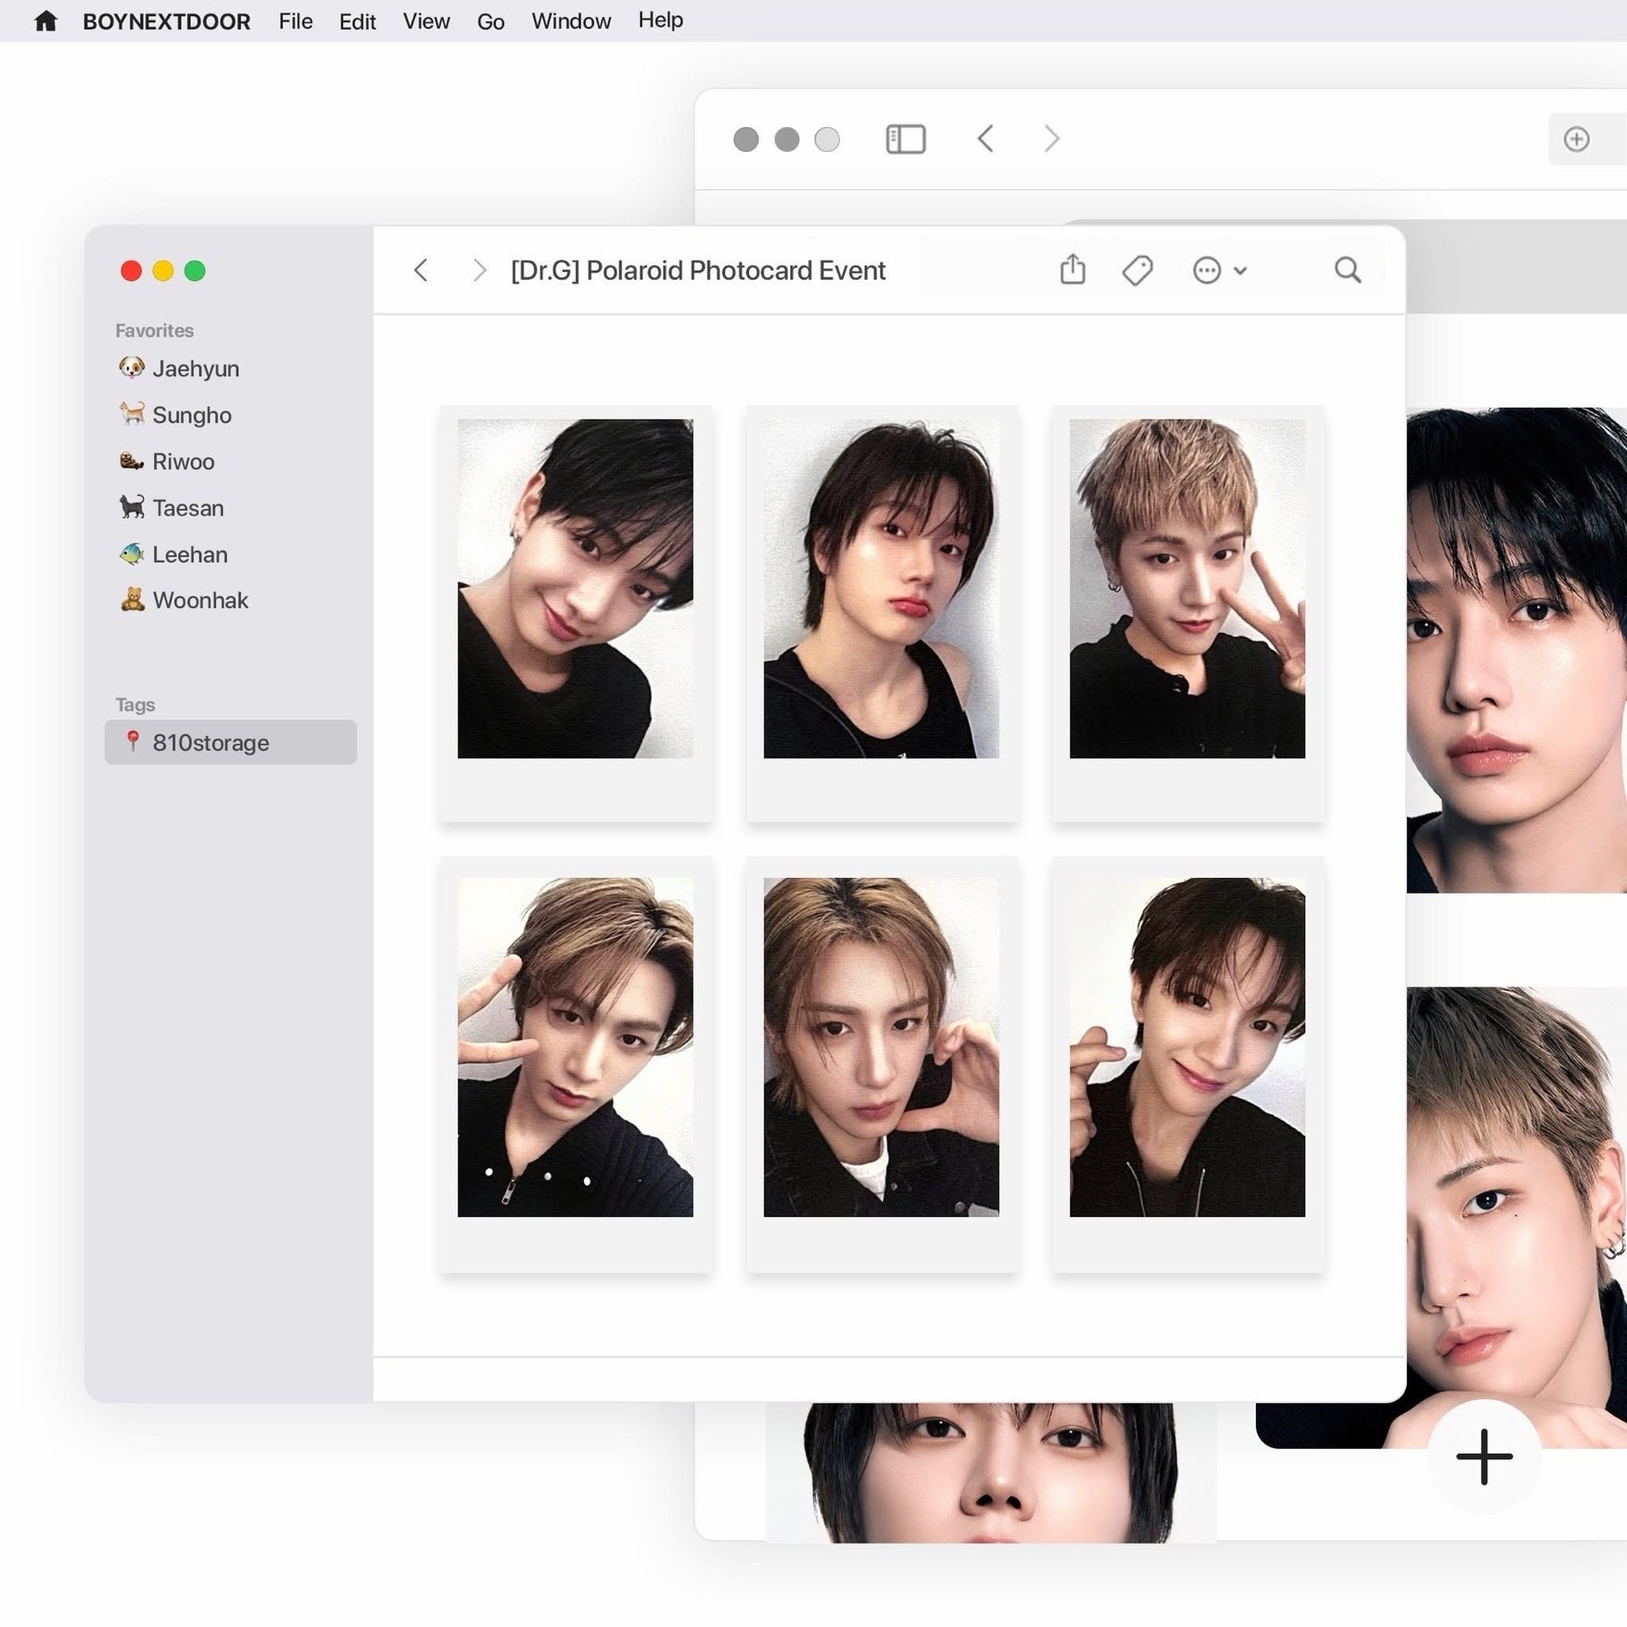The width and height of the screenshot is (1627, 1627).
Task: Click the back chevron in rear window
Action: pyautogui.click(x=985, y=139)
